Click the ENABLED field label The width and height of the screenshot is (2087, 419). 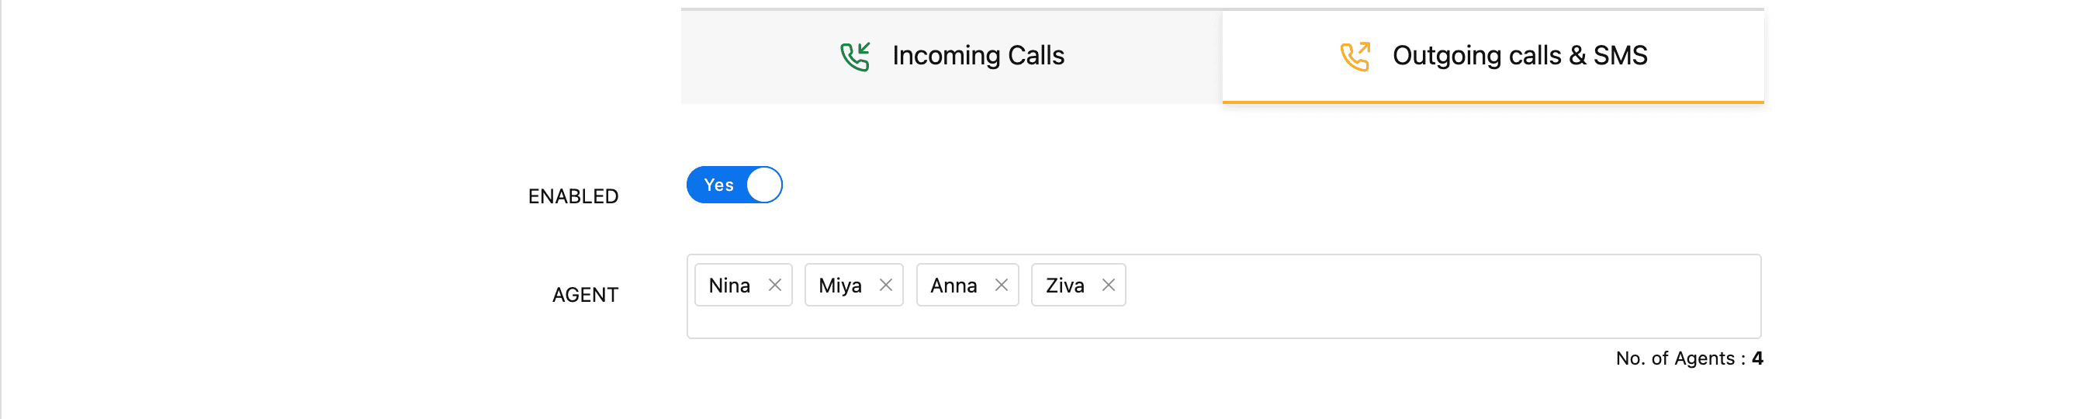573,197
